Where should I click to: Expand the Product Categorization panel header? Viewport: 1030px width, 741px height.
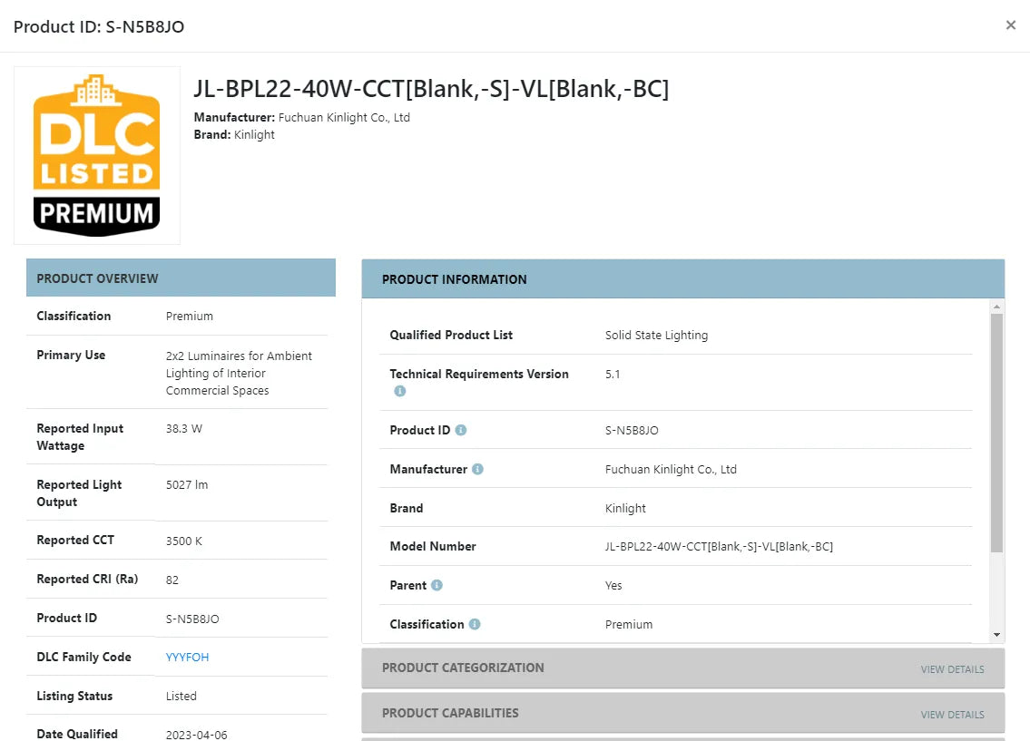tap(463, 668)
